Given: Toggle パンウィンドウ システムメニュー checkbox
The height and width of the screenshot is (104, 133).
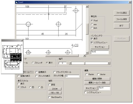Looking at the screenshot, I should point(92,42).
